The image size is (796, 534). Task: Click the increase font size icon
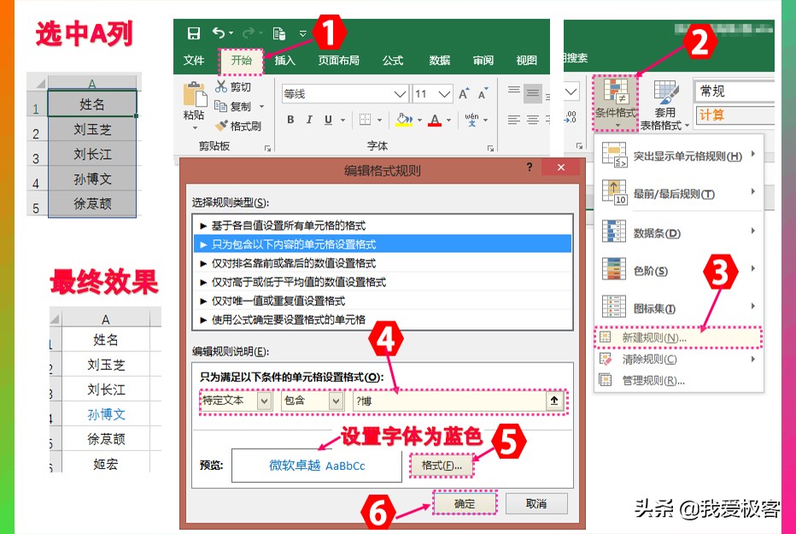(464, 94)
